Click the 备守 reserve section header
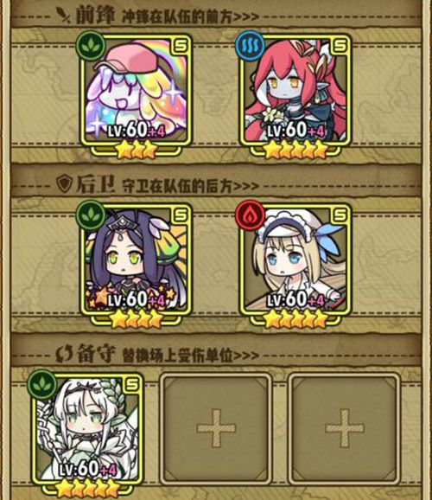432x500 pixels. [95, 354]
